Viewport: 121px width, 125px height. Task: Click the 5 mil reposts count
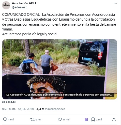pos(38,119)
